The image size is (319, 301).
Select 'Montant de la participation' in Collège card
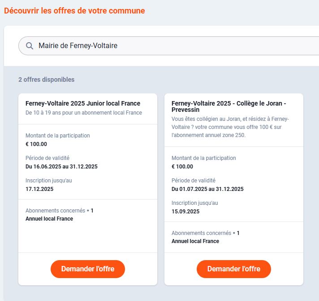pyautogui.click(x=204, y=158)
